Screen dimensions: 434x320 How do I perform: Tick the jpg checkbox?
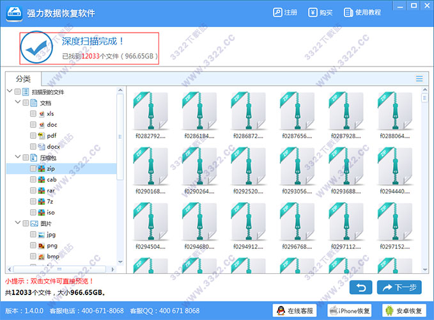click(x=33, y=235)
